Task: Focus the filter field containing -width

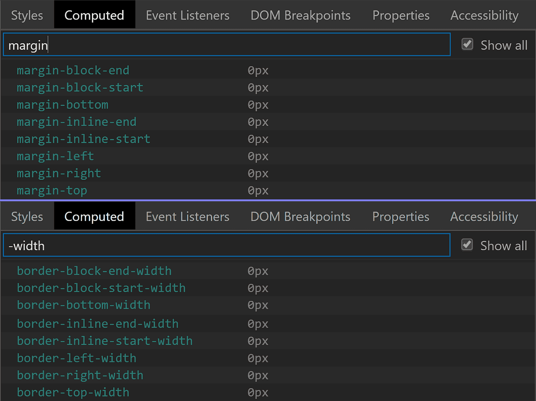Action: coord(227,245)
